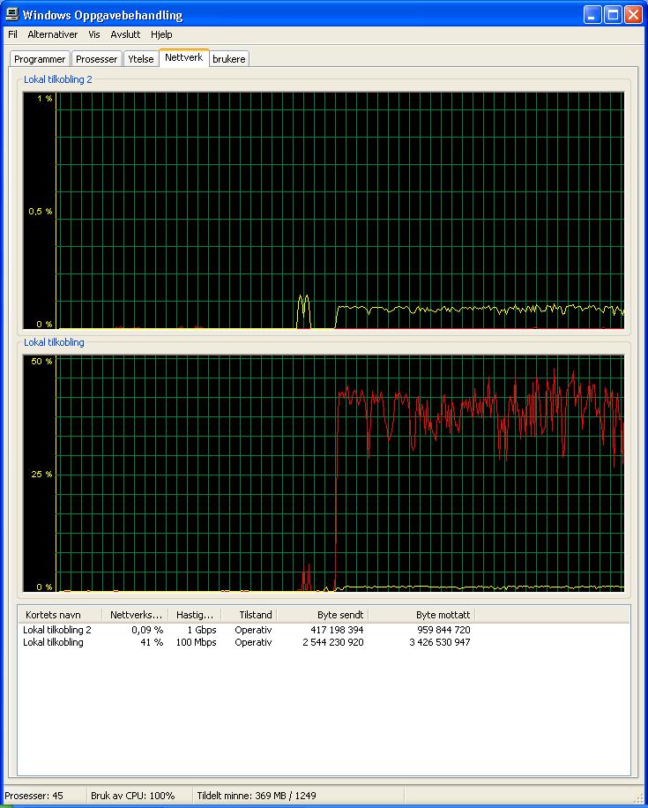Click bytes received value 3 426 530 947
This screenshot has height=808, width=648.
(439, 642)
